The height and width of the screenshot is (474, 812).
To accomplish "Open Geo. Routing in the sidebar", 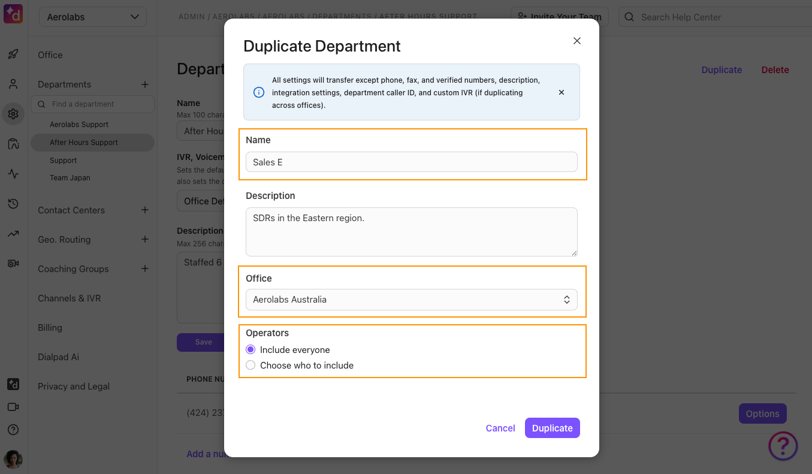I will pos(64,240).
